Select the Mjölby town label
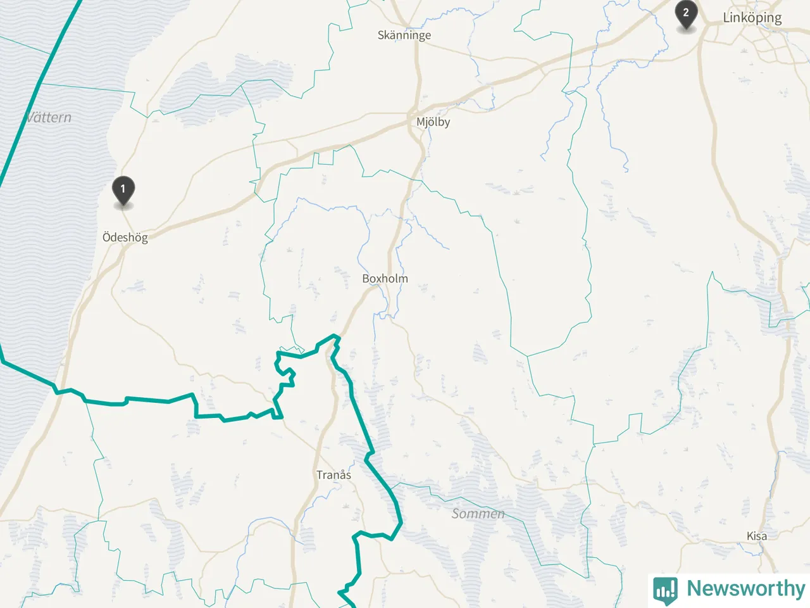The height and width of the screenshot is (608, 810). coord(433,122)
